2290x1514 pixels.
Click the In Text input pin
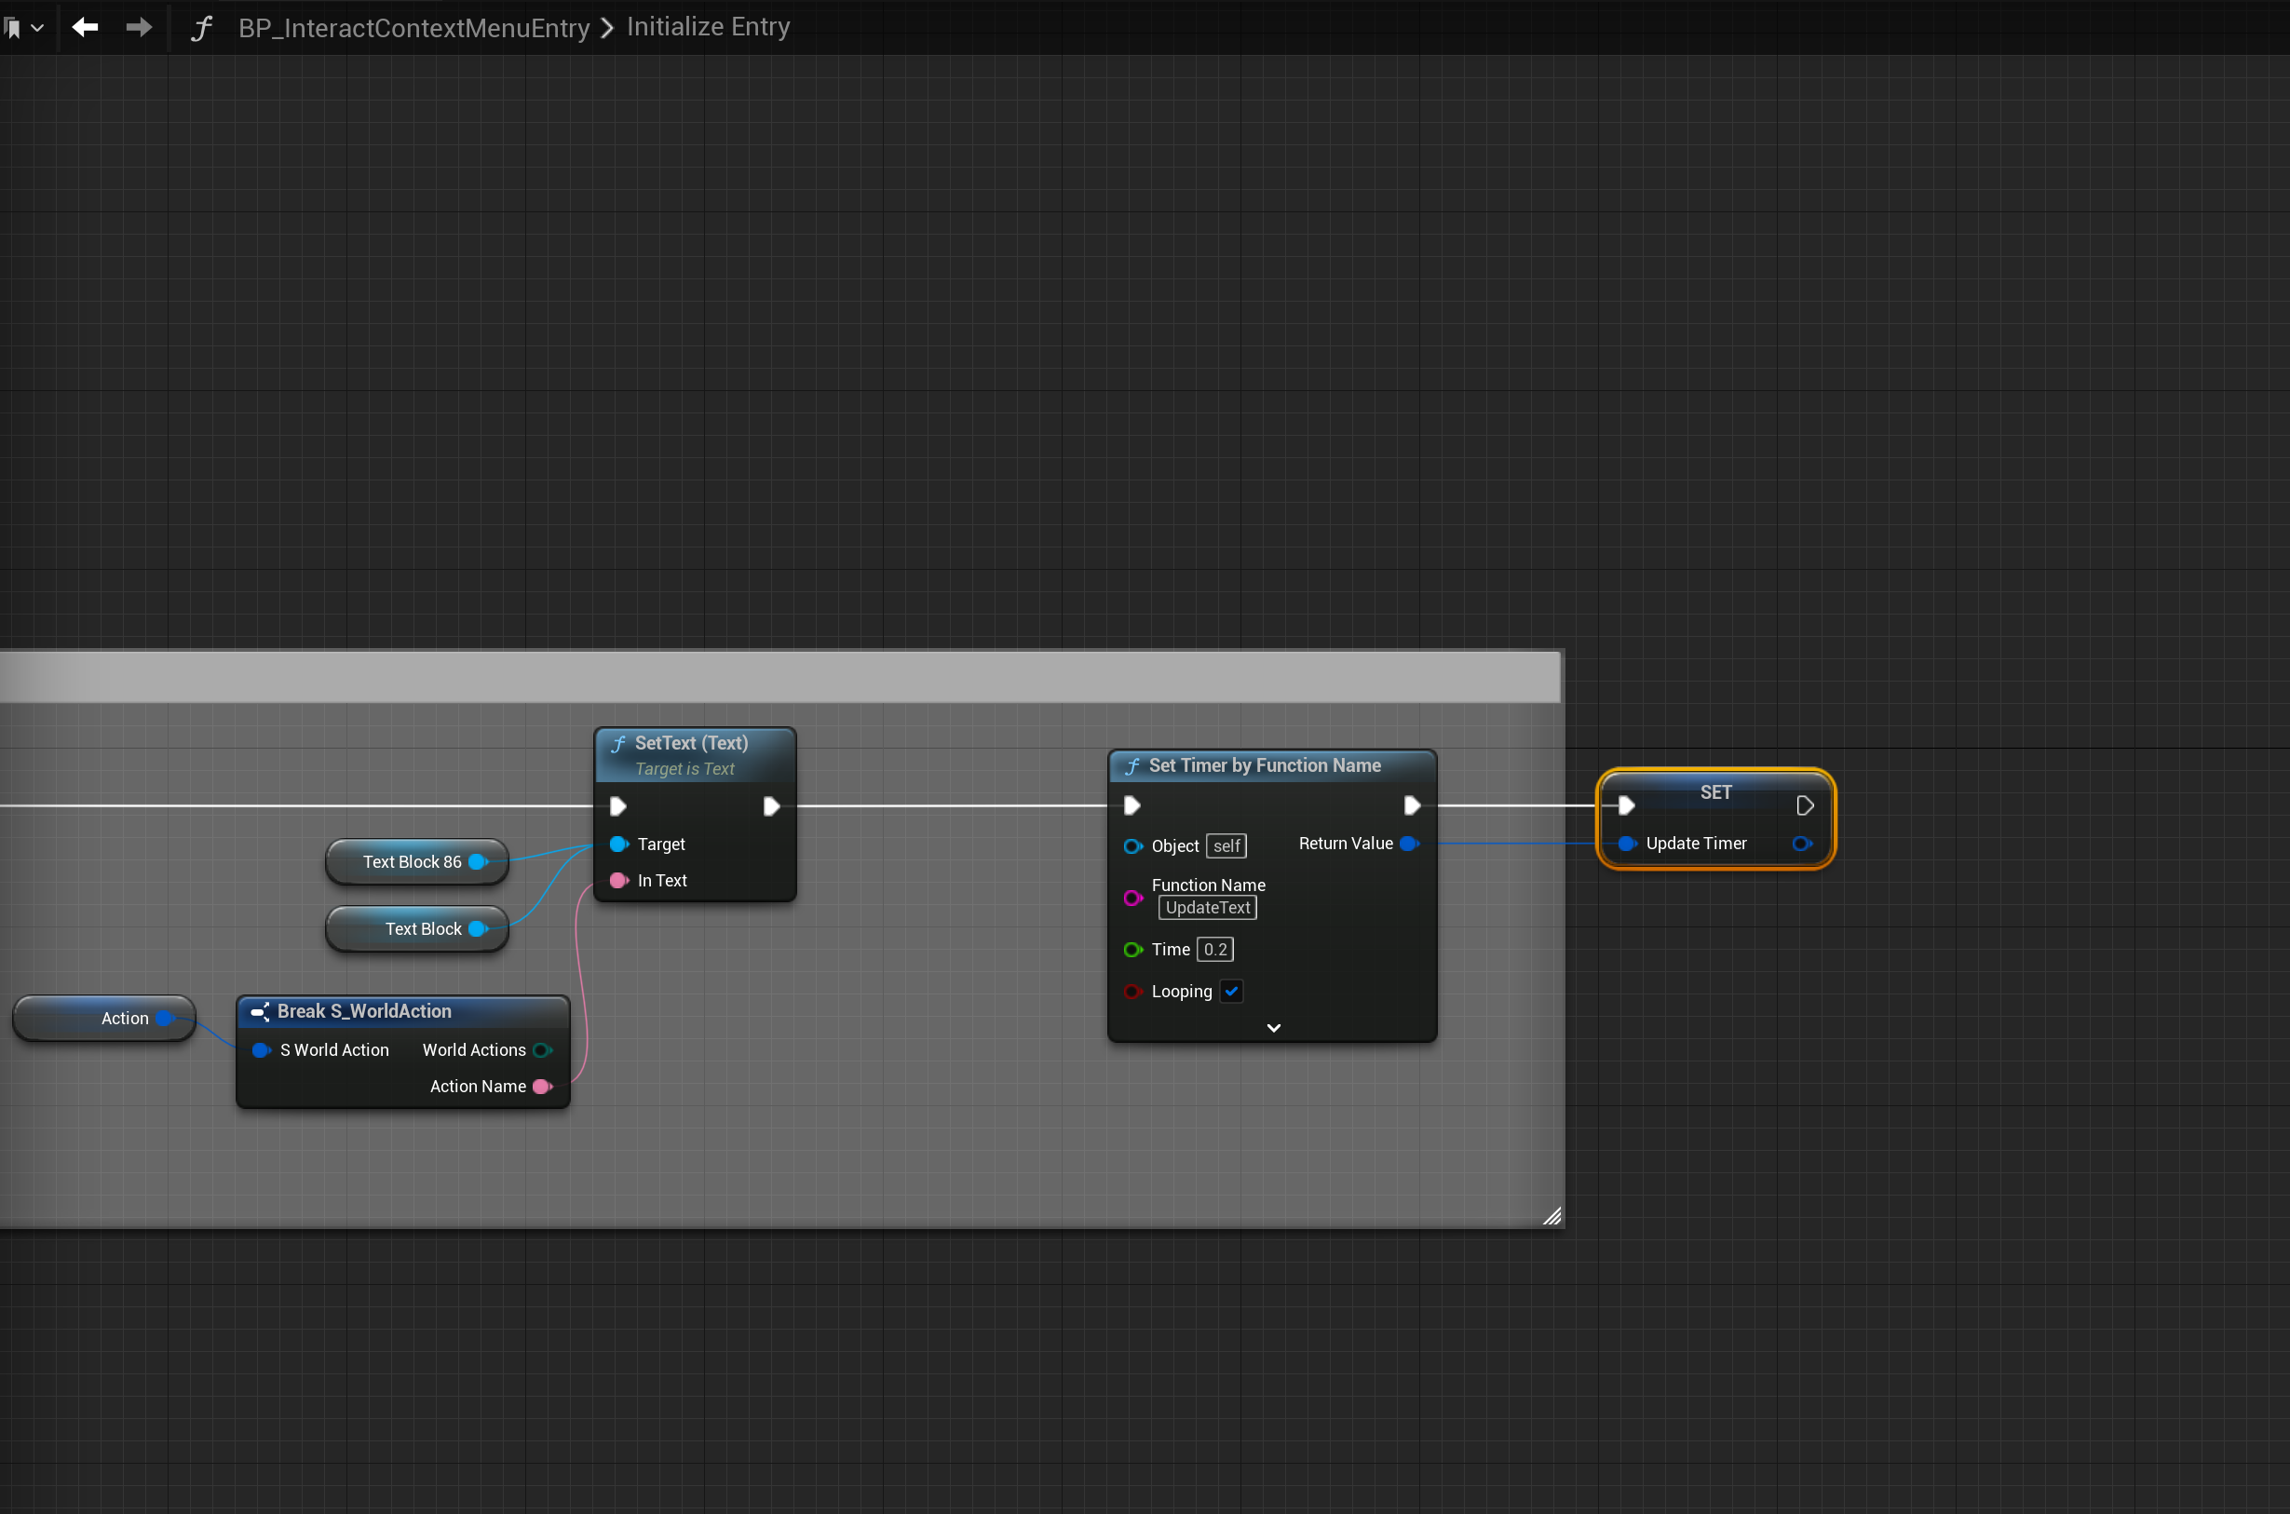pos(619,881)
